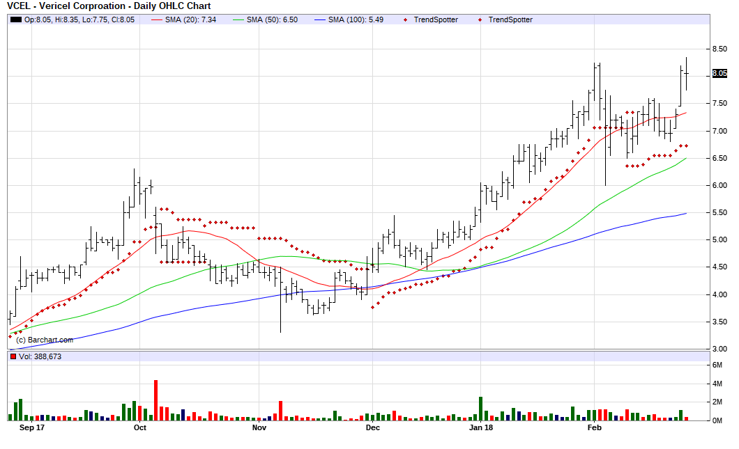Click the 'Feb' date axis label
Image resolution: width=739 pixels, height=449 pixels.
(x=594, y=428)
